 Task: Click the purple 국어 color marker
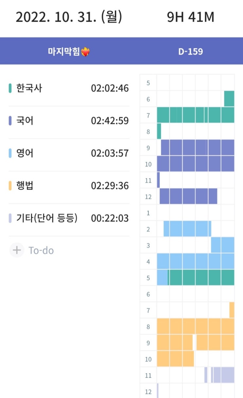[10, 121]
